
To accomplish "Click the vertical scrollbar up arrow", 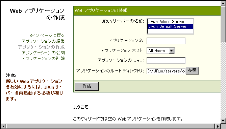I will coord(223,3).
